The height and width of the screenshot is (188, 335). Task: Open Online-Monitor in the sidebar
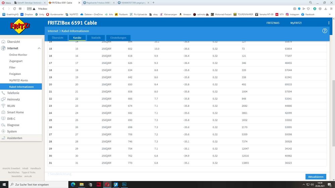point(18,55)
